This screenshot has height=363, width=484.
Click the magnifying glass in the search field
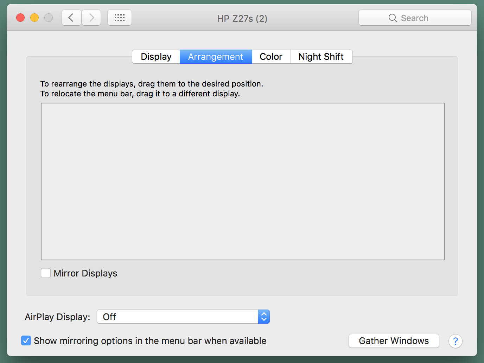pos(393,18)
